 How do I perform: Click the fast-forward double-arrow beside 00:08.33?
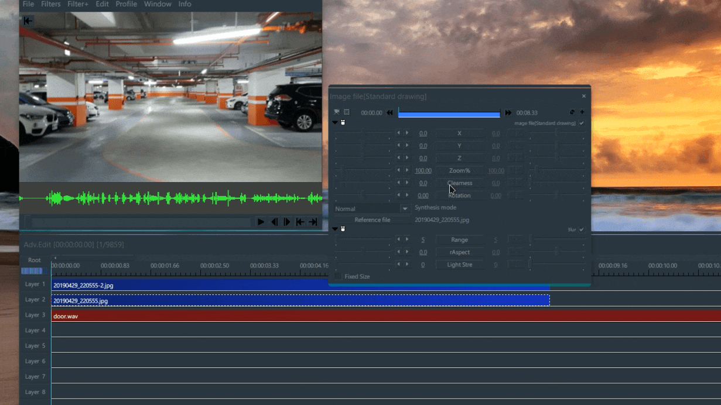tap(508, 113)
